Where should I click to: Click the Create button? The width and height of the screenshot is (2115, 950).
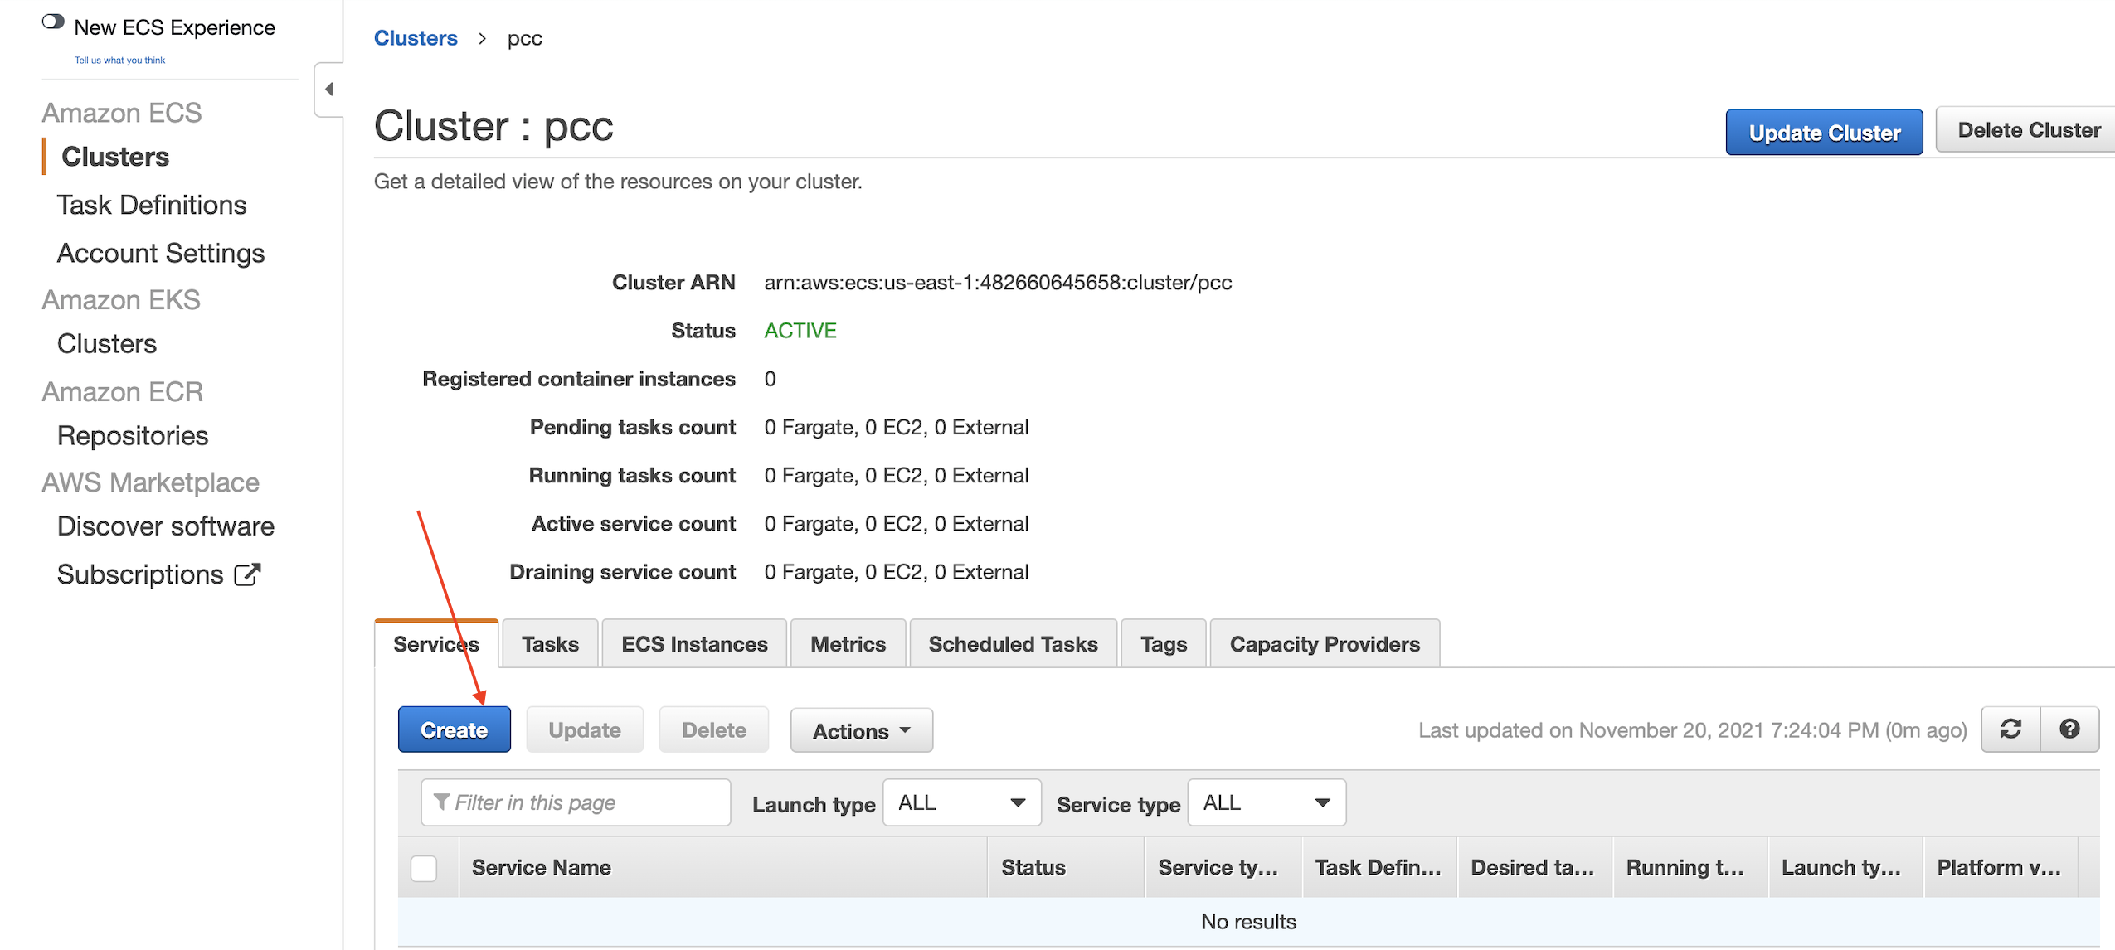tap(454, 729)
